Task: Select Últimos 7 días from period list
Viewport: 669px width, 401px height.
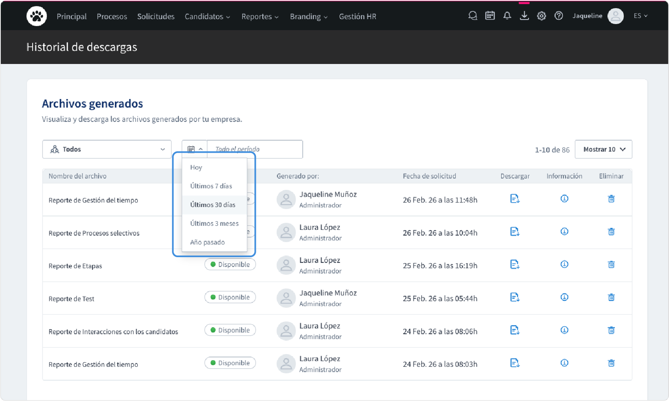Action: tap(211, 186)
